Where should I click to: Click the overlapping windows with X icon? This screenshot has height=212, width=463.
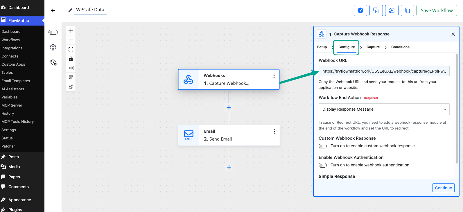point(376,10)
